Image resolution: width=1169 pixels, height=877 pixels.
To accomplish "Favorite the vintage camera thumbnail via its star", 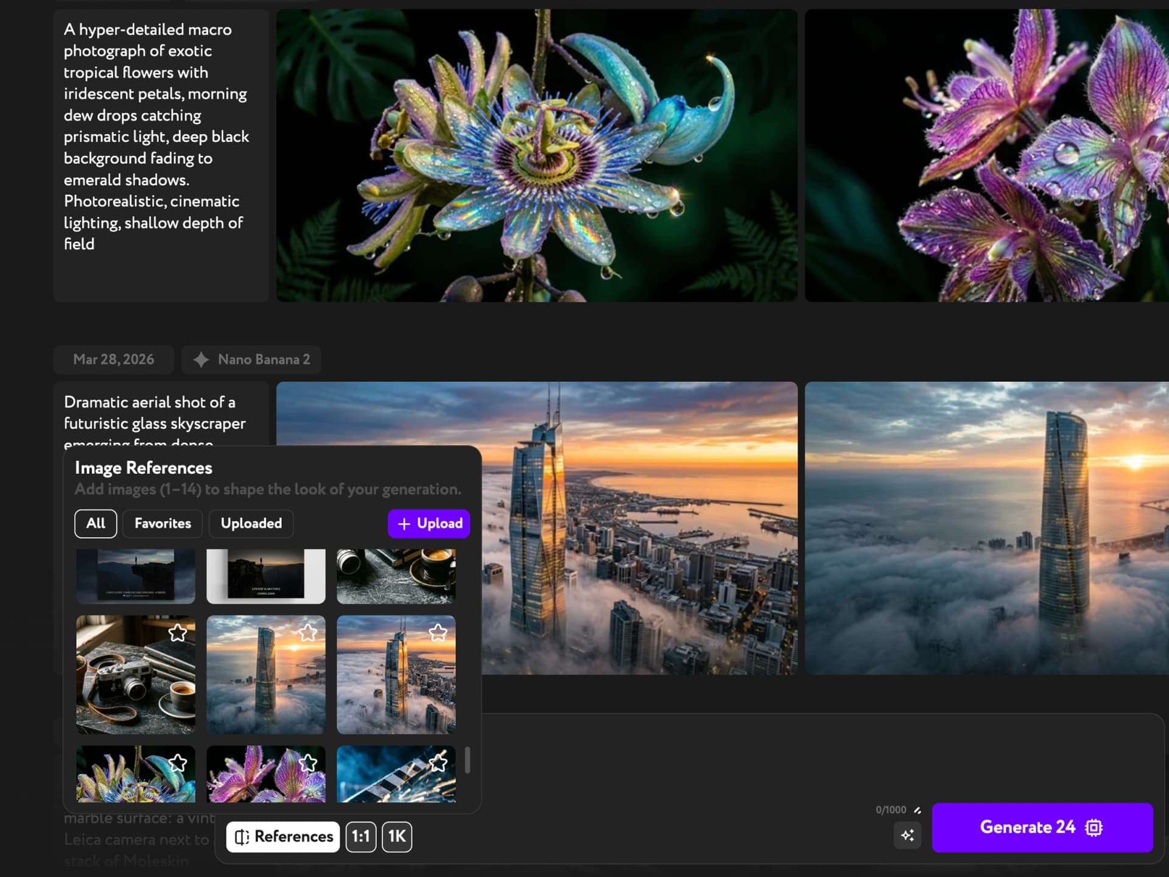I will pyautogui.click(x=179, y=633).
